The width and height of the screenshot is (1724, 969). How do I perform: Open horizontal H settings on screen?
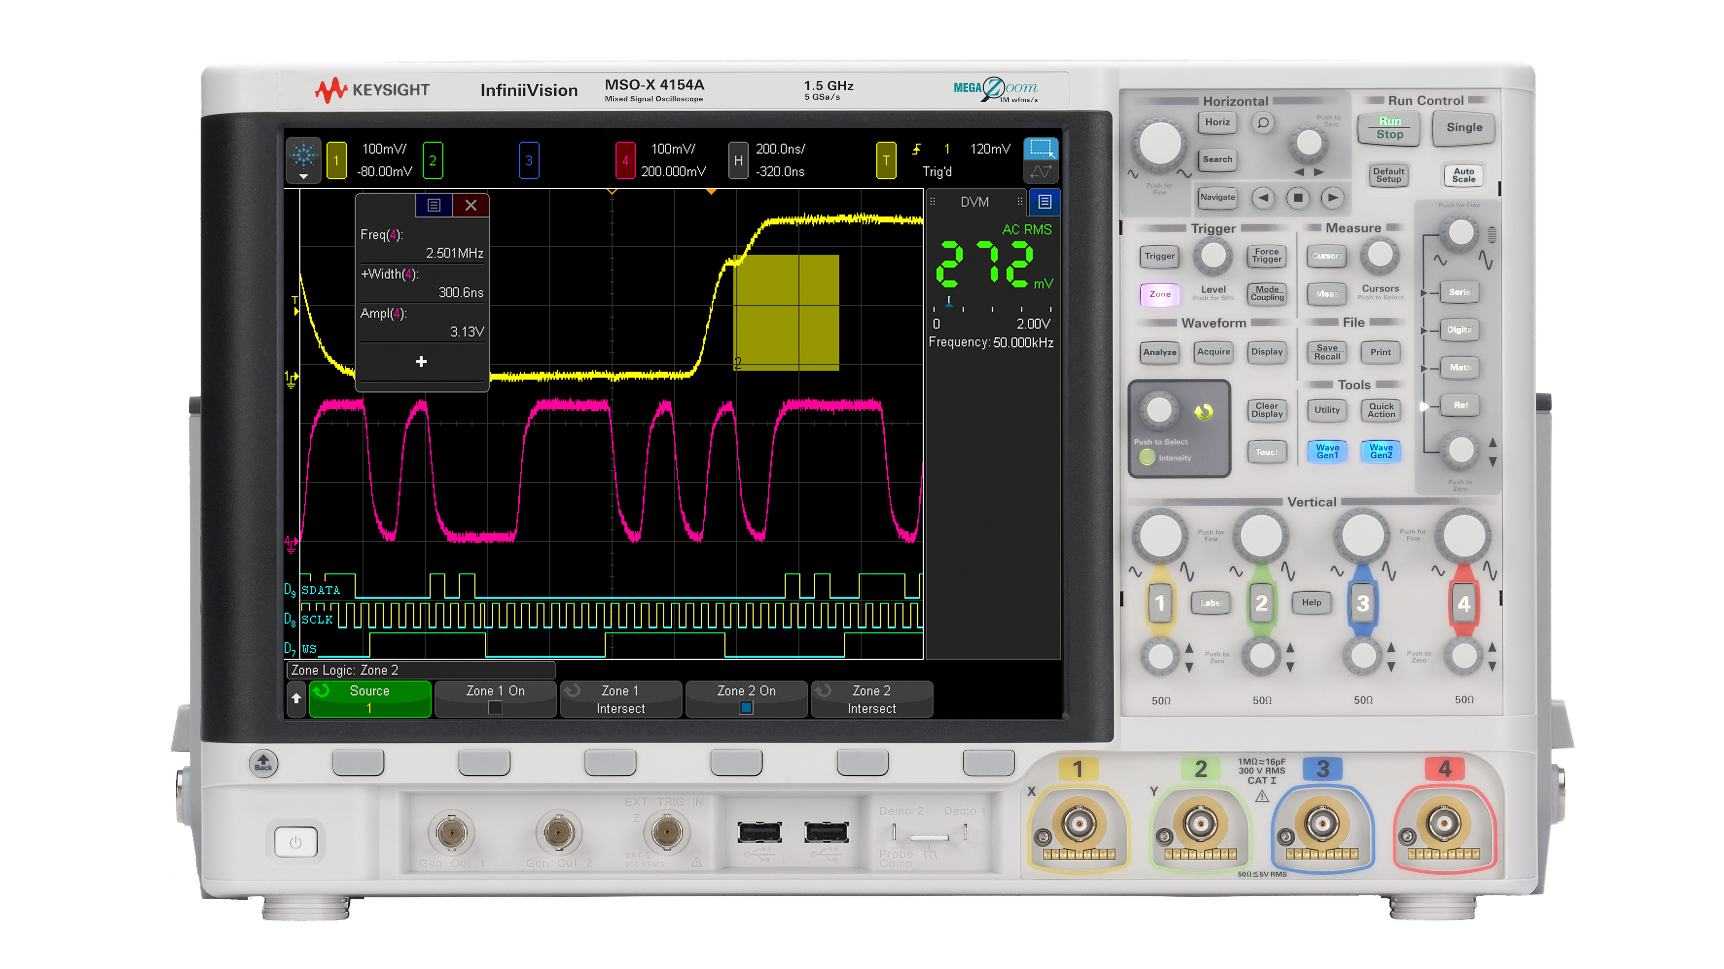pos(738,161)
